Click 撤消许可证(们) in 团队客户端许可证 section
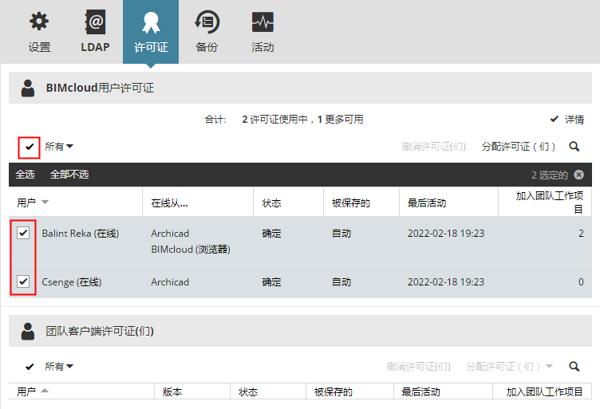This screenshot has width=600, height=409. [418, 367]
